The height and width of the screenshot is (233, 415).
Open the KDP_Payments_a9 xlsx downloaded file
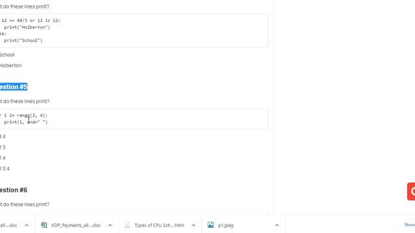pos(76,225)
